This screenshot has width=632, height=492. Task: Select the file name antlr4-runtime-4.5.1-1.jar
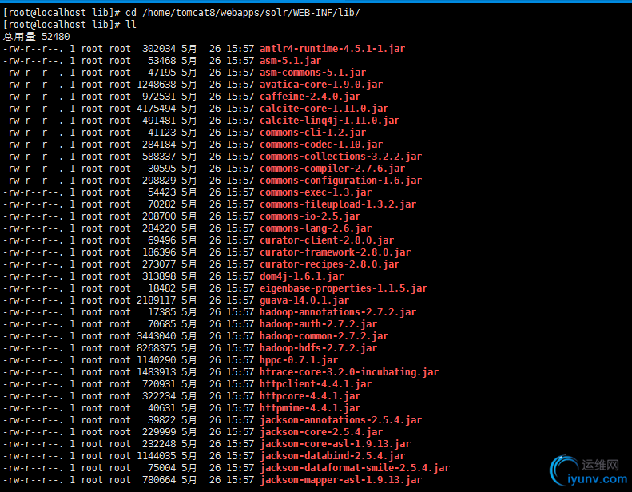click(332, 49)
